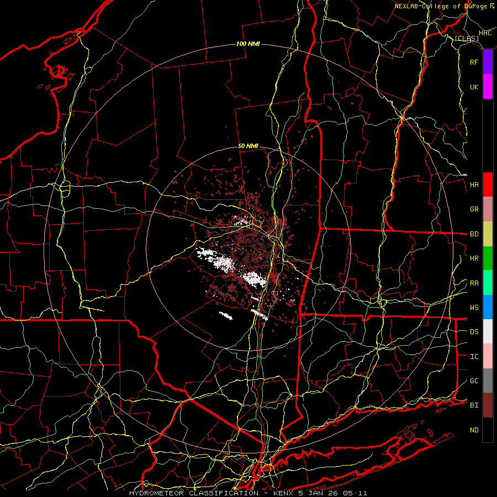Select the IC light-pink legend swatch

point(488,356)
